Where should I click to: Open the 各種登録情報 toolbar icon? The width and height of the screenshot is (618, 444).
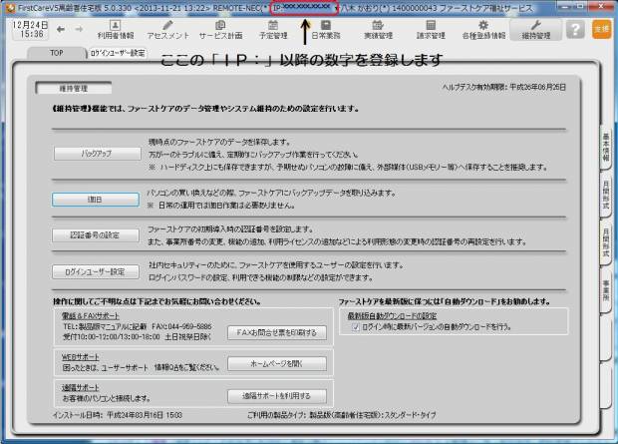click(x=481, y=29)
